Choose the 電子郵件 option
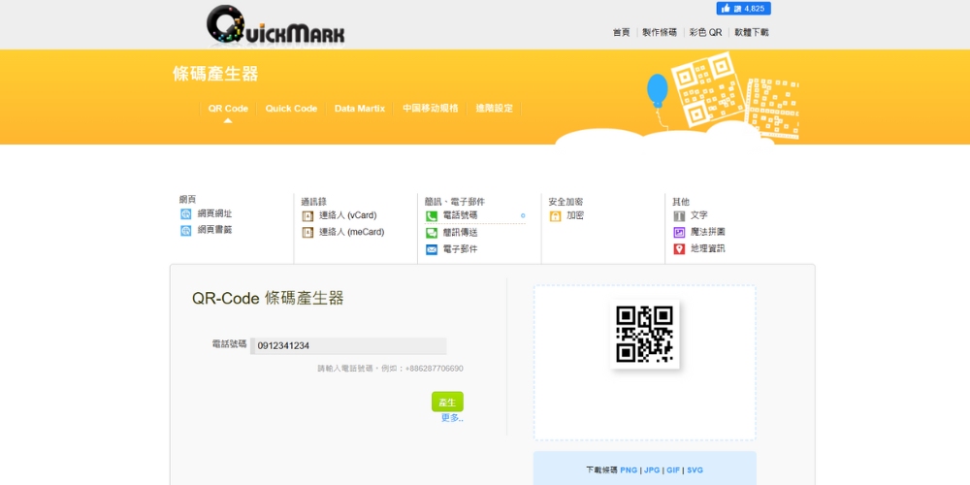This screenshot has width=970, height=485. coord(460,249)
